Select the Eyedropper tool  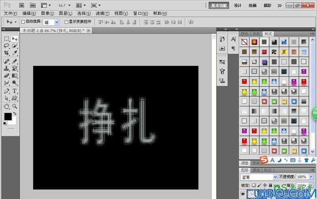pos(15,53)
